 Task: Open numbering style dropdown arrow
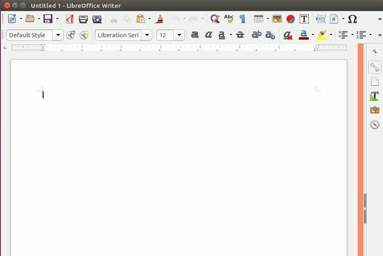371,35
